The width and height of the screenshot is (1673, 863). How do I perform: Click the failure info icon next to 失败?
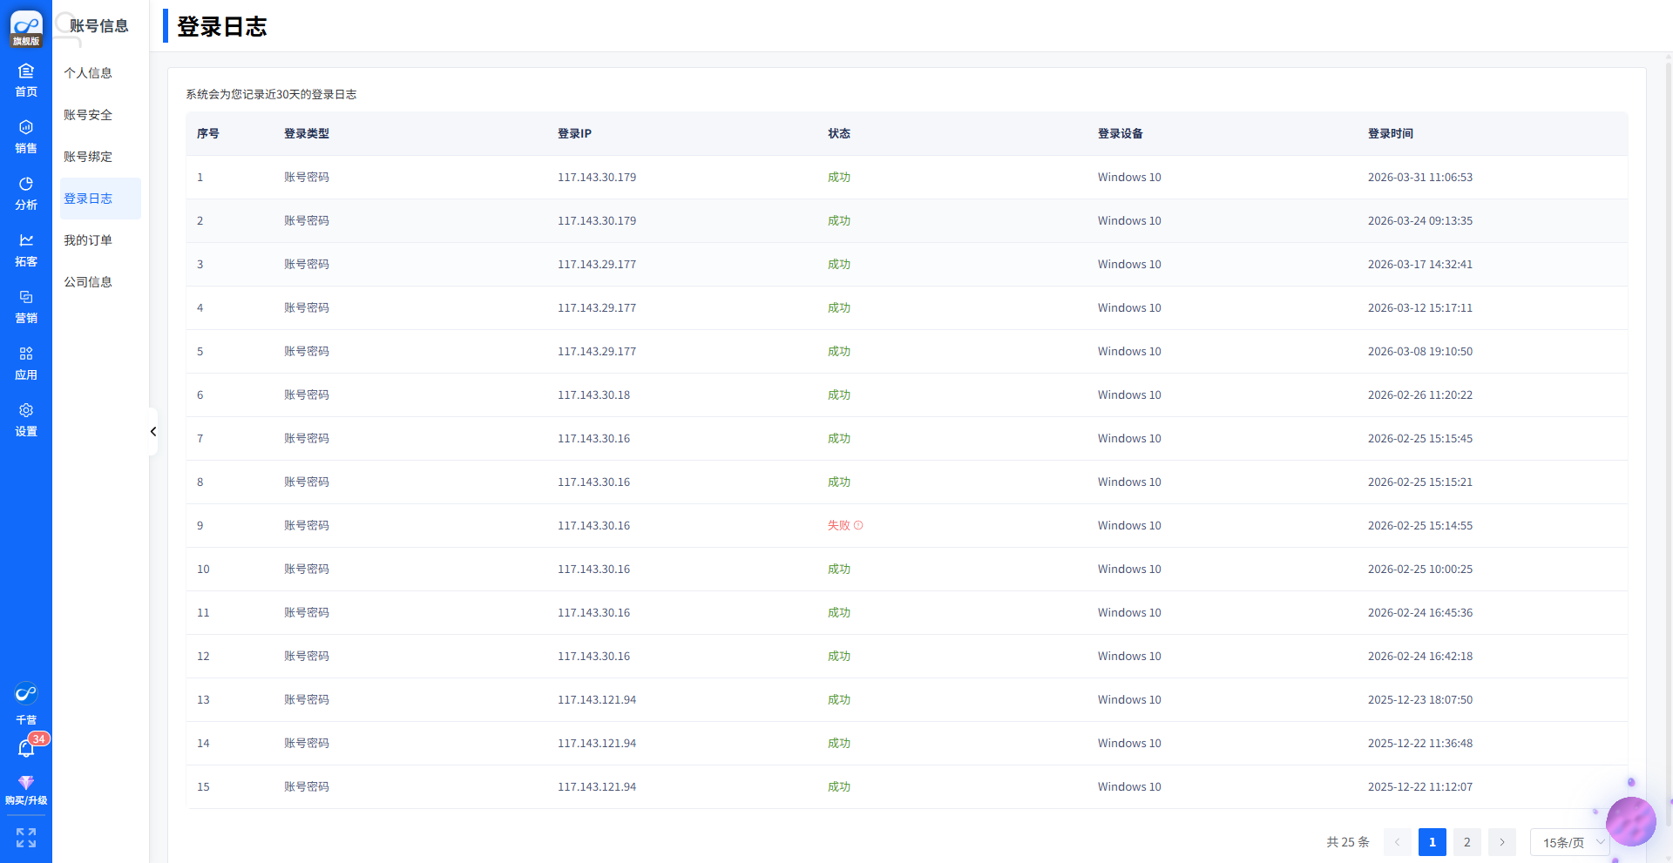click(858, 525)
